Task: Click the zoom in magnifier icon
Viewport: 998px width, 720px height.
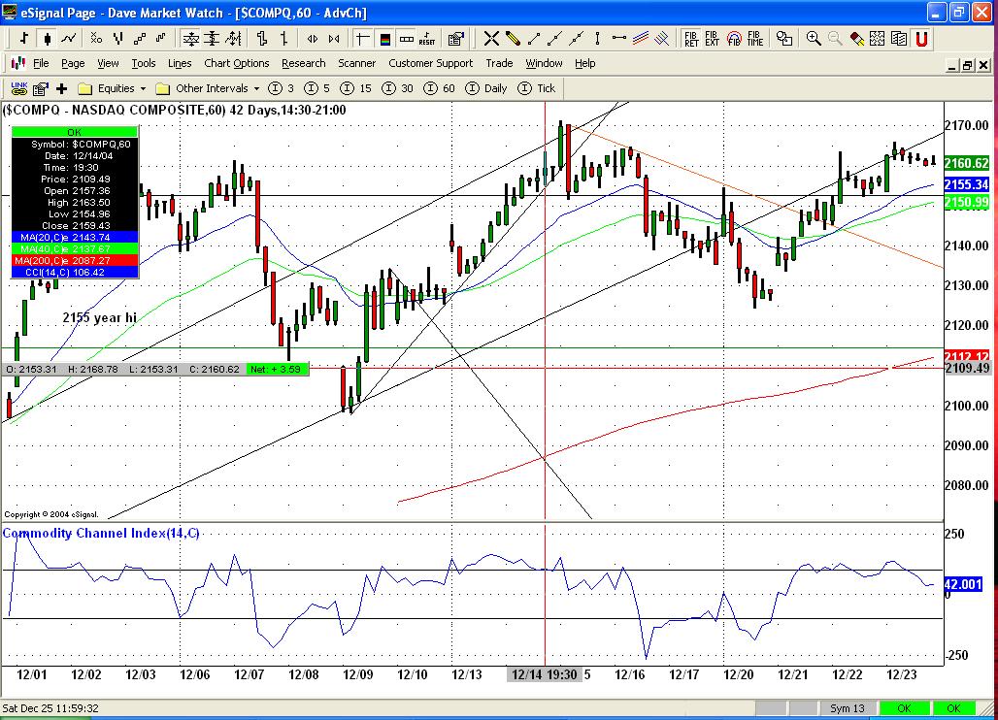Action: click(813, 40)
